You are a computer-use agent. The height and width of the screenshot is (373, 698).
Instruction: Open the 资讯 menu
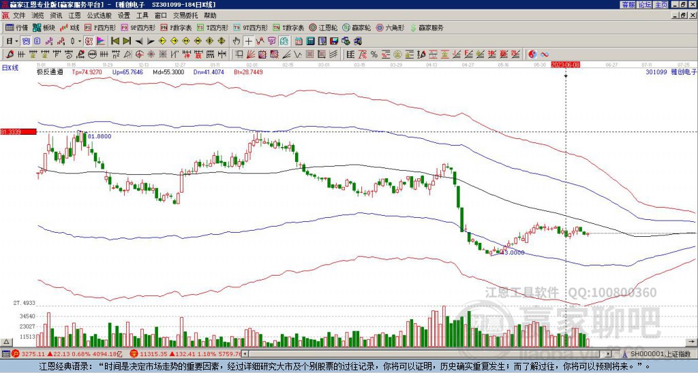[56, 16]
